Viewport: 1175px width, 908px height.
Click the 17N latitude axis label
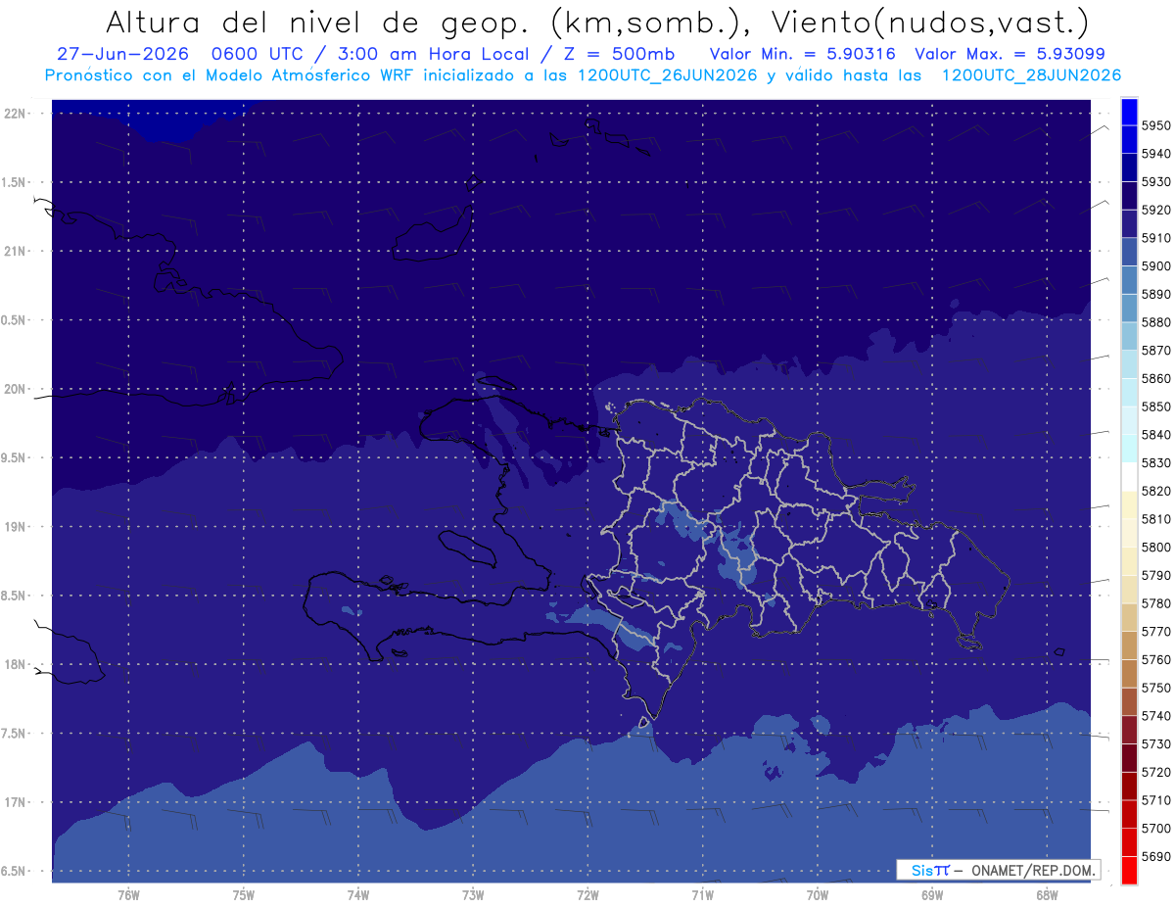click(x=15, y=802)
